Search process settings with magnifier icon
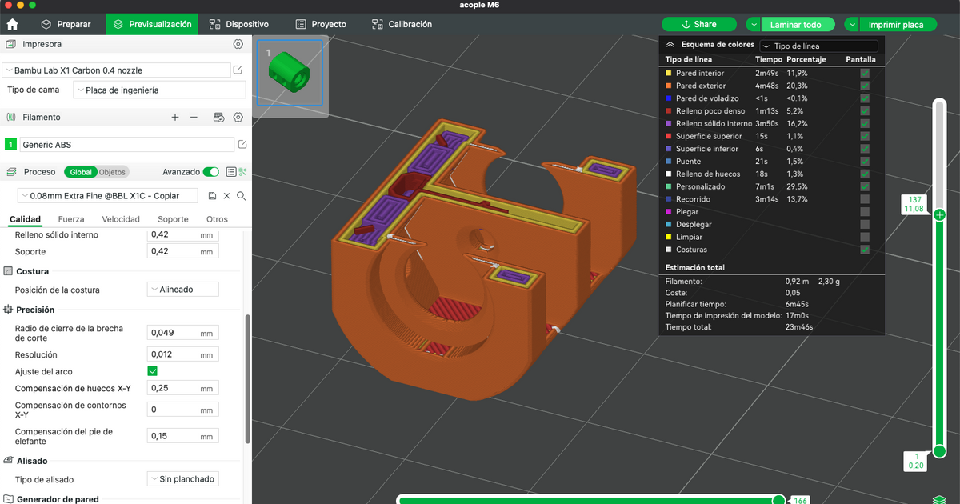Viewport: 960px width, 504px height. (x=241, y=196)
